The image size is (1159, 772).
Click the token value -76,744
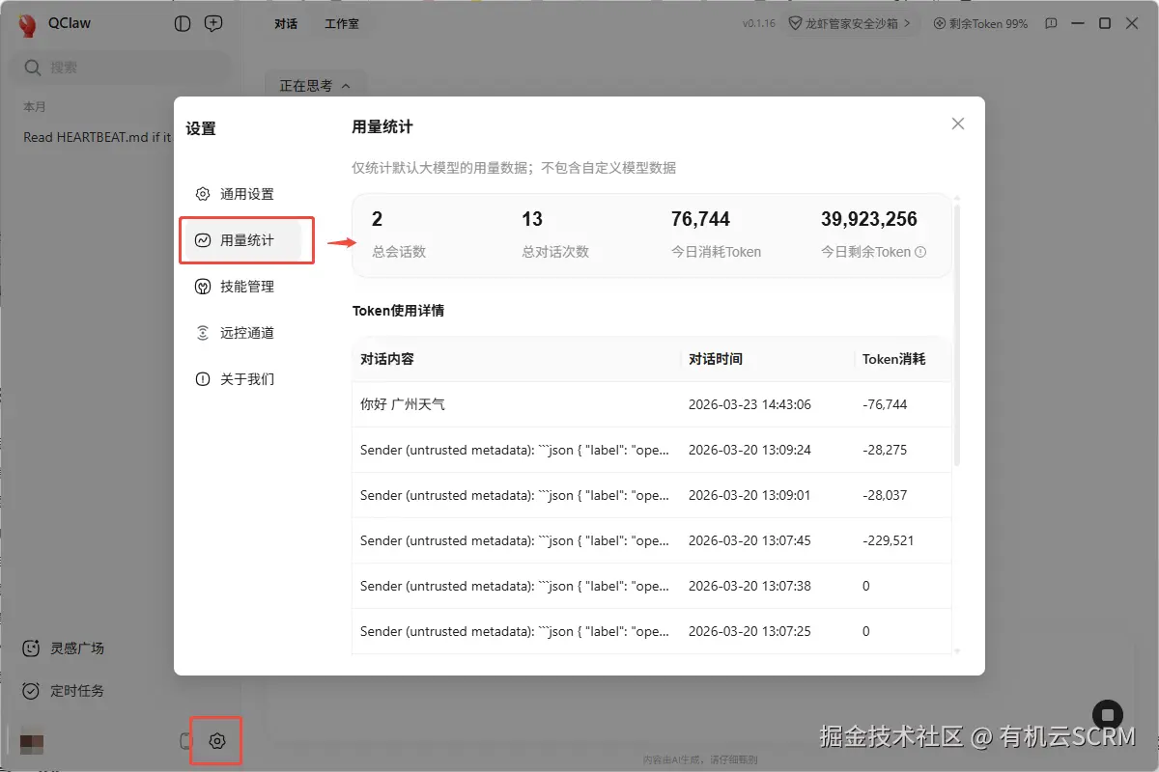[x=885, y=404]
